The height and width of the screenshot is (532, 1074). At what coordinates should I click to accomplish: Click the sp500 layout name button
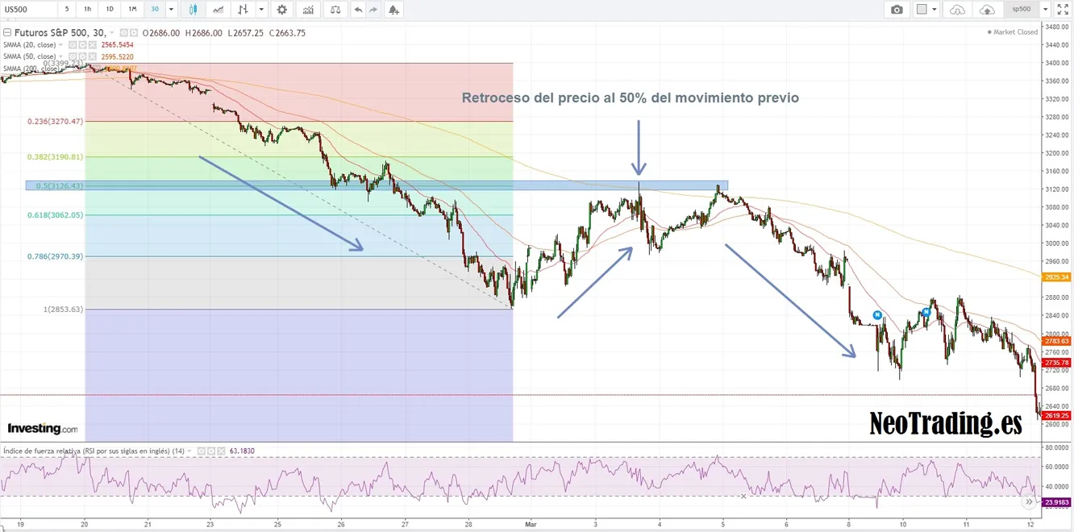click(x=1021, y=10)
